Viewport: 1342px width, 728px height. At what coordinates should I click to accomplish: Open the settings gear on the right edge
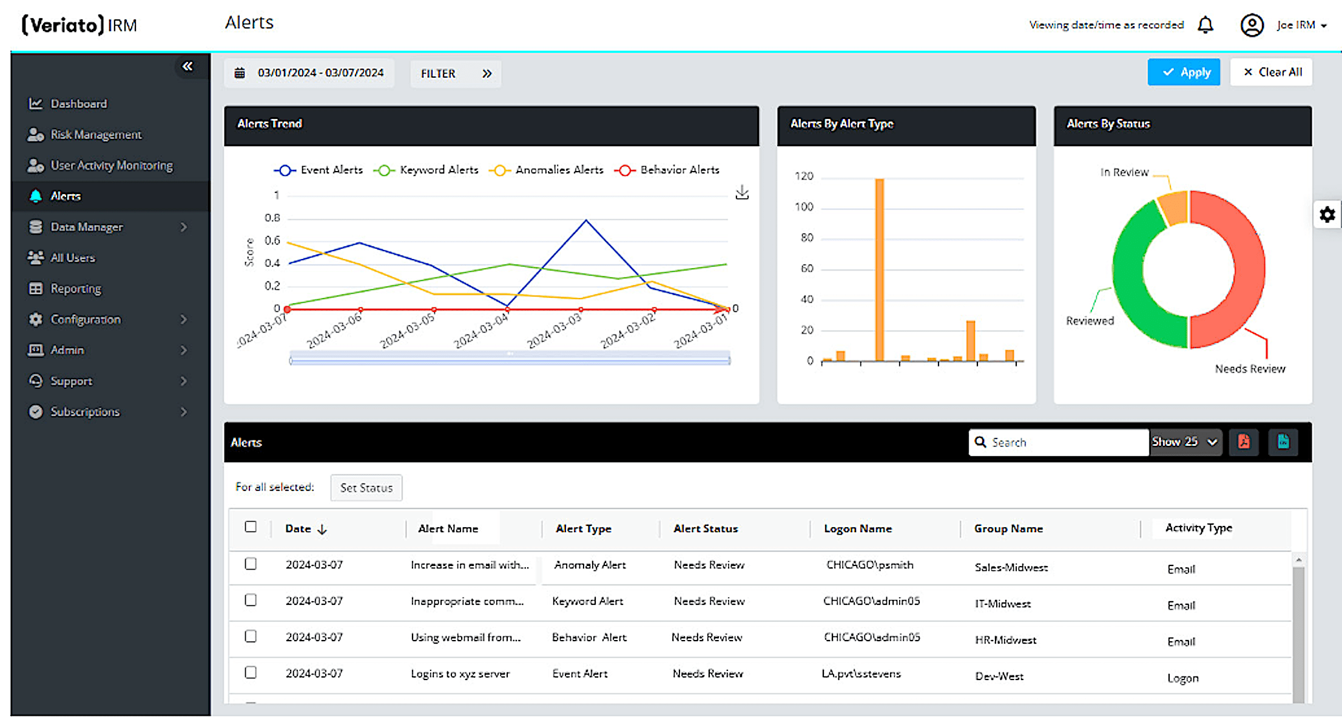tap(1327, 215)
